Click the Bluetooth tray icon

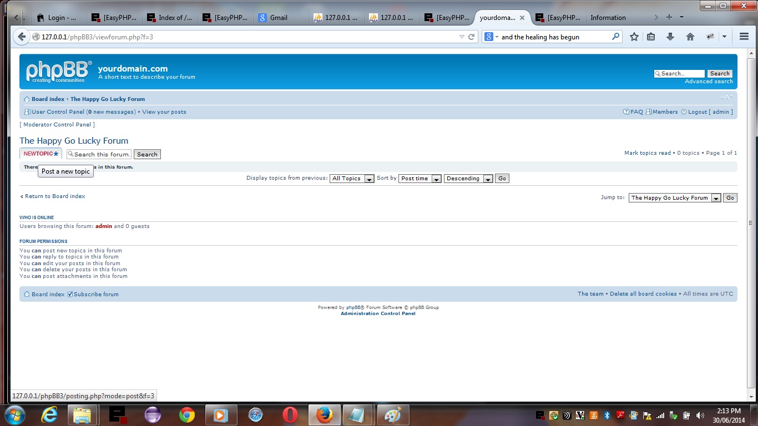607,415
